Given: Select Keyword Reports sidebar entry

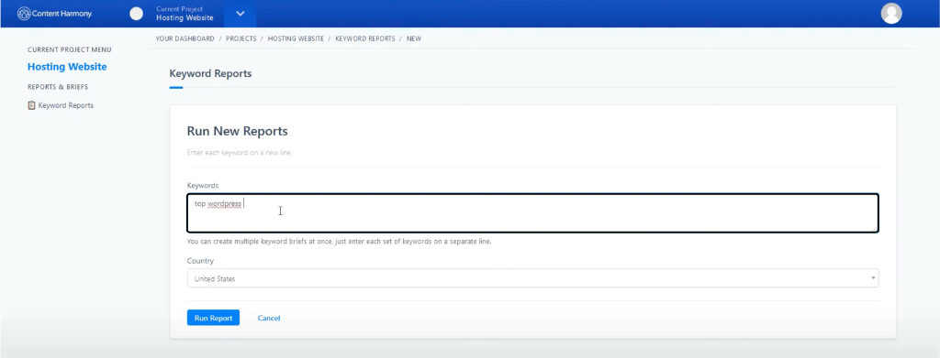Looking at the screenshot, I should [x=65, y=105].
